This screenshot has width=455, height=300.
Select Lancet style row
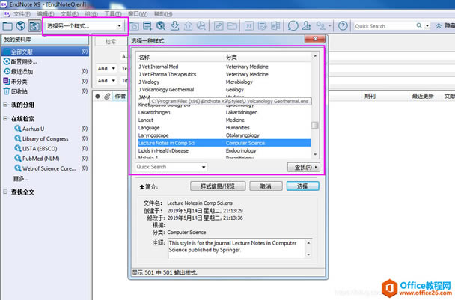pos(224,120)
